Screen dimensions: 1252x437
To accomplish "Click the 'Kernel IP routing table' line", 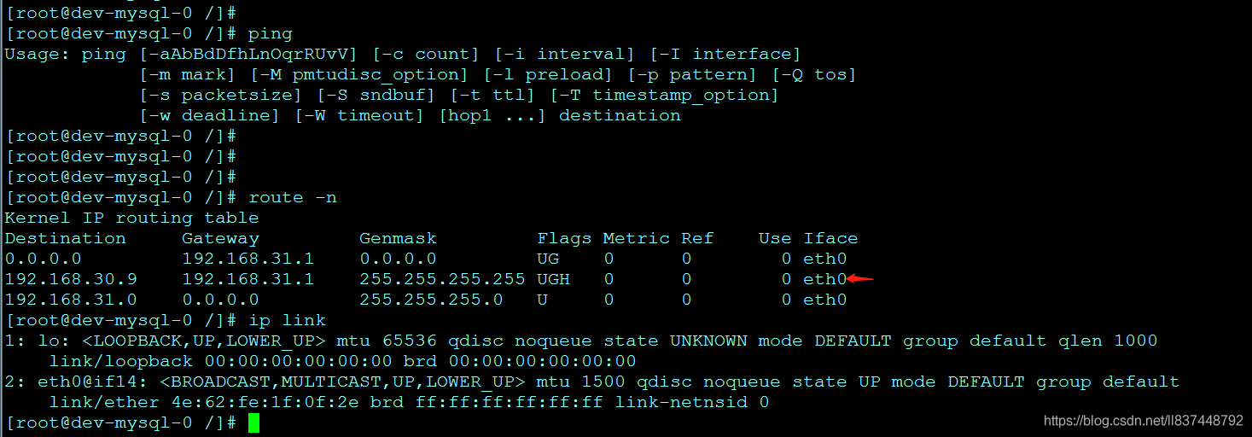I will 131,218.
